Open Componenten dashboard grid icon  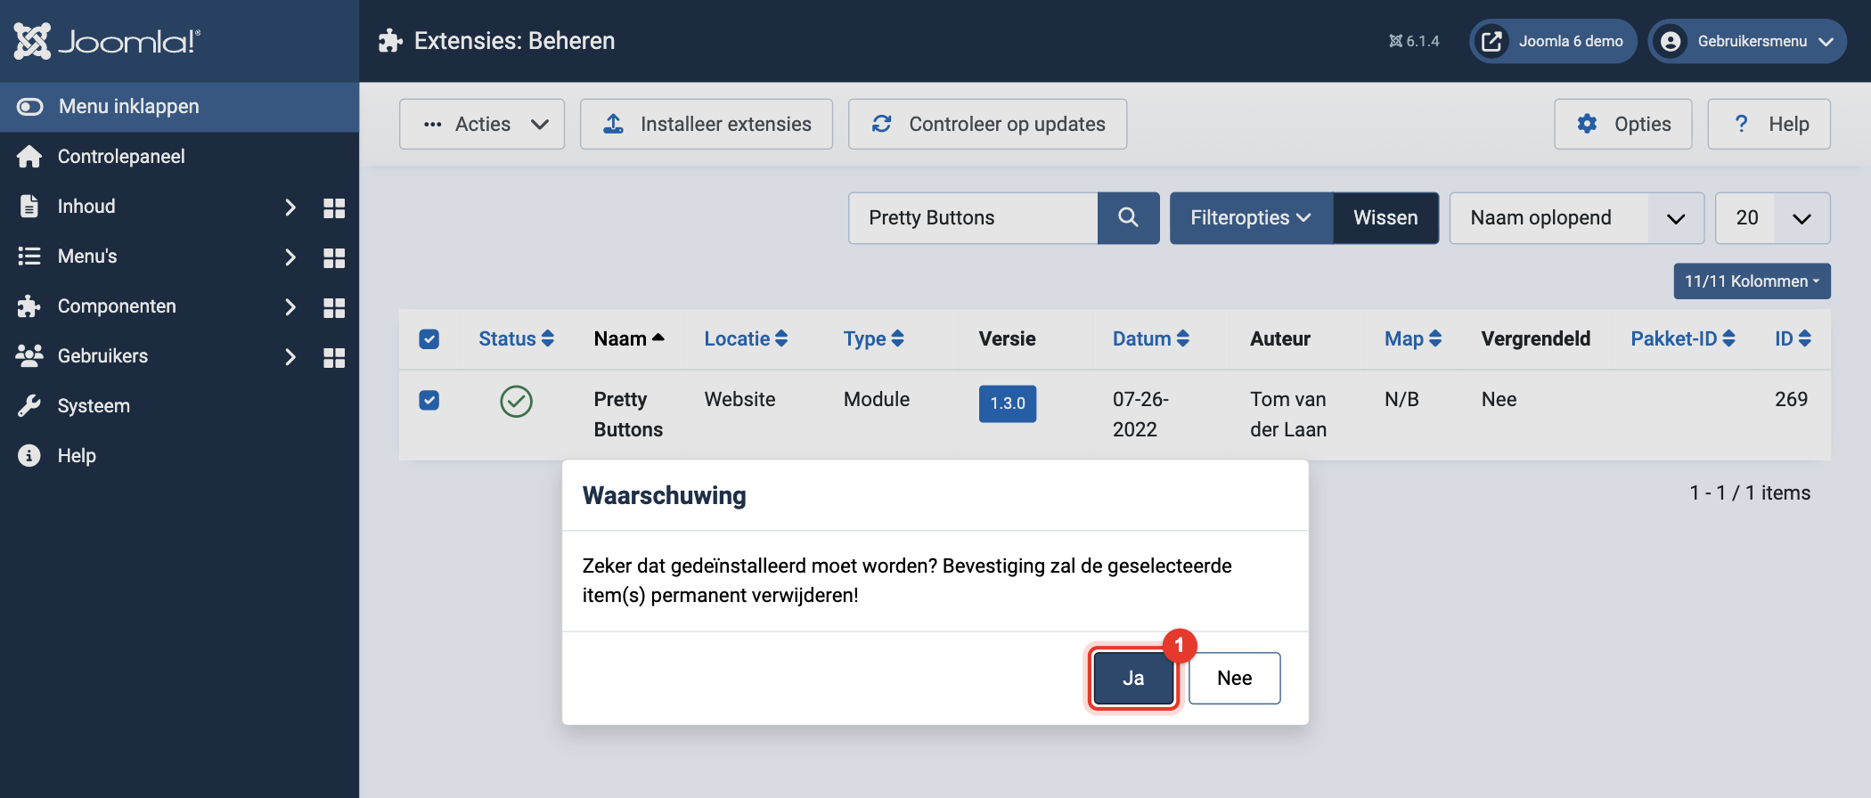[x=334, y=307]
